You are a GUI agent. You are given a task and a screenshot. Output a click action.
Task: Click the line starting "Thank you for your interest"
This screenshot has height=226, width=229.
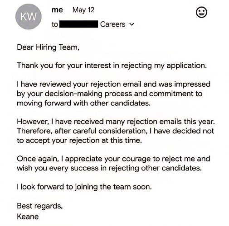pos(112,66)
